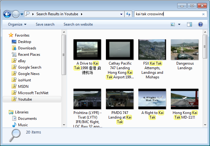
Task: Open the address bar history dropdown
Action: (121, 14)
